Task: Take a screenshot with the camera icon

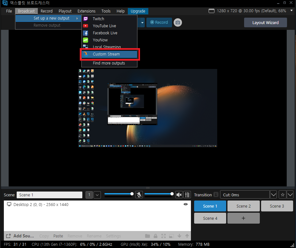Action: (177, 22)
